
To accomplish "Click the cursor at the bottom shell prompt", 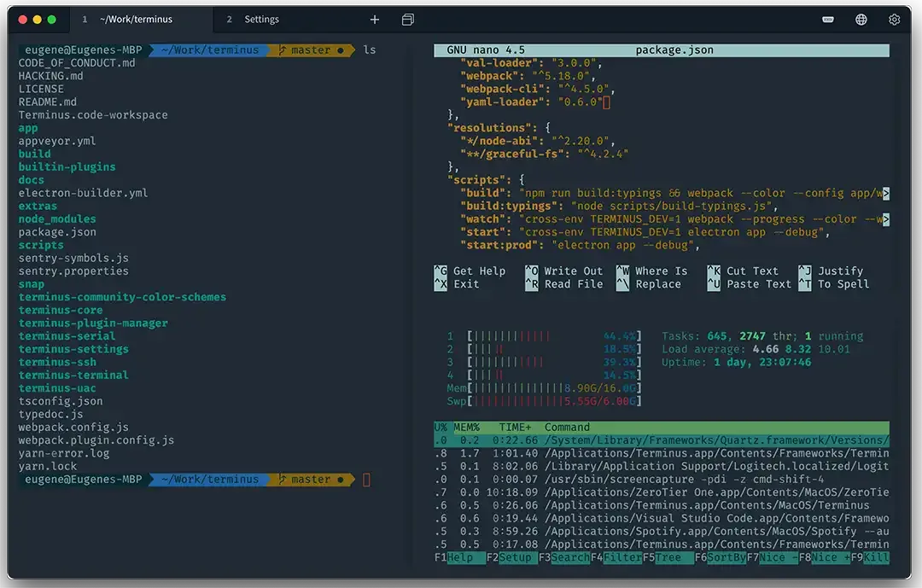I will (366, 480).
